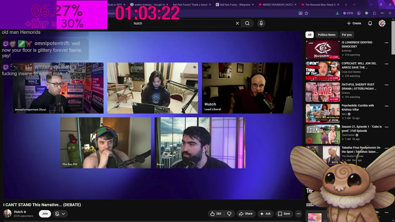The width and height of the screenshot is (395, 222).
Task: Close the 'WEEKLY ROUNDUP | HUTCH' tab
Action: click(295, 5)
